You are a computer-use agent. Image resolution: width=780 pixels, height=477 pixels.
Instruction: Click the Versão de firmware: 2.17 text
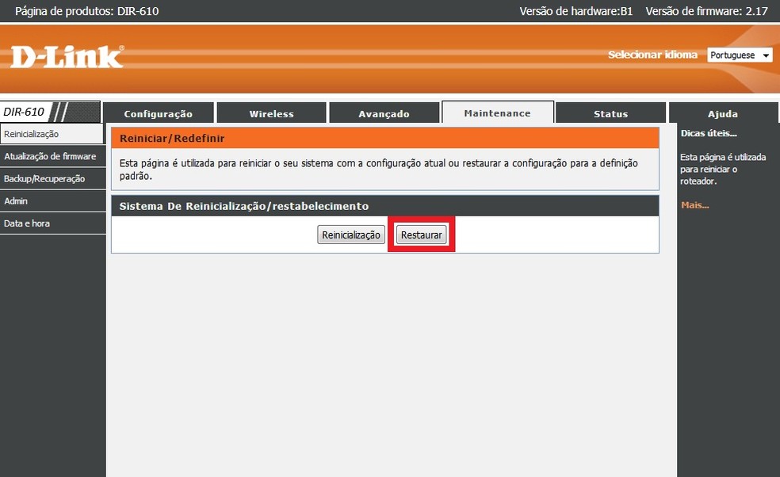(x=707, y=11)
